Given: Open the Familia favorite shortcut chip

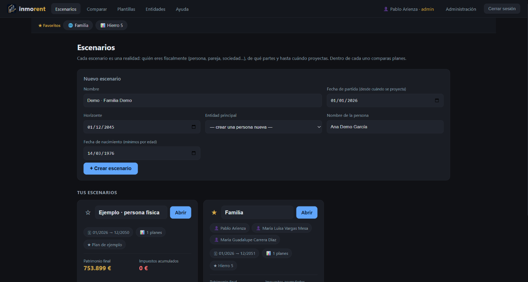Looking at the screenshot, I should (x=78, y=25).
